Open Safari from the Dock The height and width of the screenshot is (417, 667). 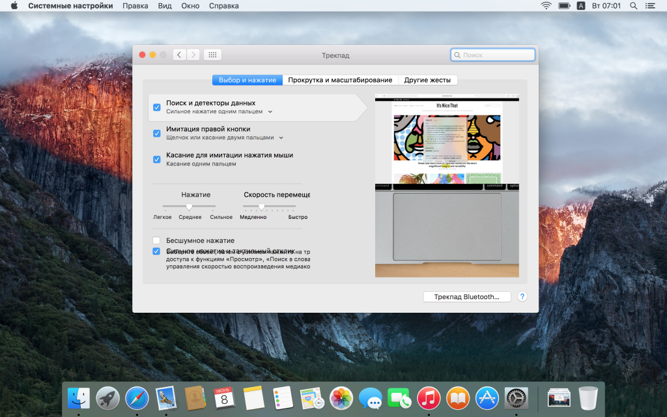pyautogui.click(x=137, y=397)
